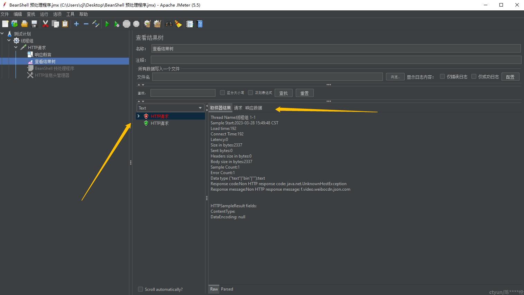Select disabled HTTP信息头管理器 node
The height and width of the screenshot is (295, 524).
pos(52,75)
